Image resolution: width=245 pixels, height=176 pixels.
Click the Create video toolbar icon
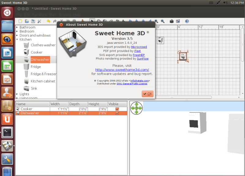tap(178, 21)
